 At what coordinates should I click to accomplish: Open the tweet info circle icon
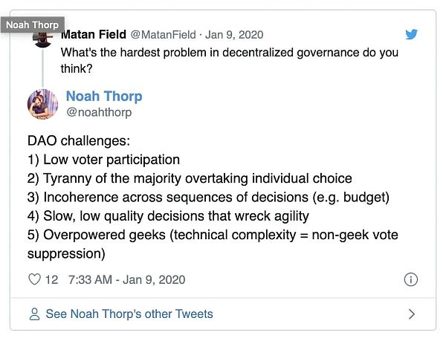(410, 280)
